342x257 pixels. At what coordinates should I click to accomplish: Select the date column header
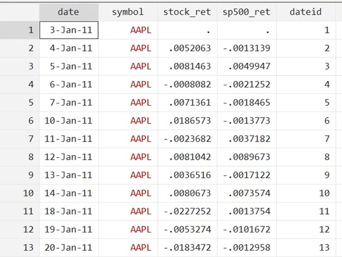(x=69, y=12)
